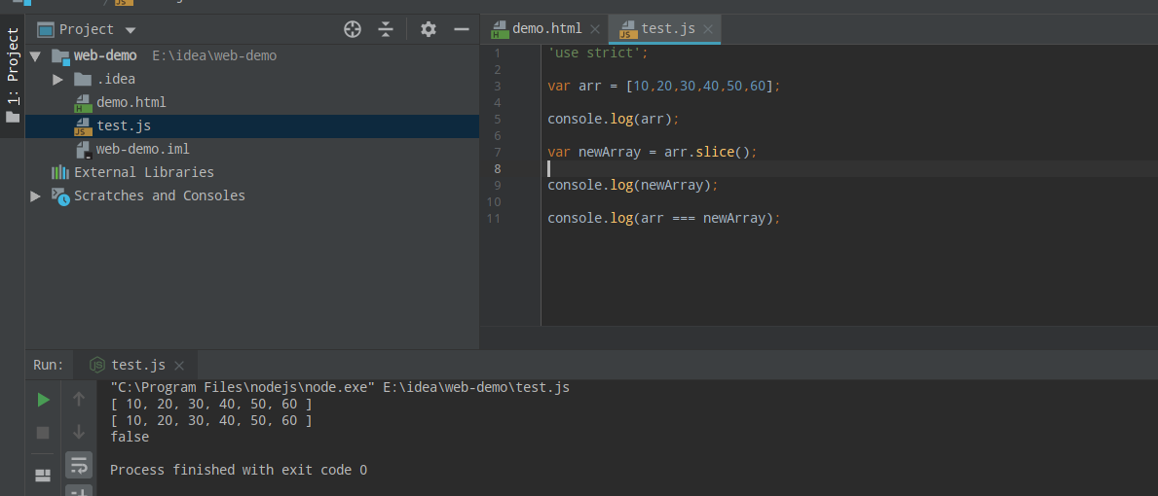Toggle soft-wrap in Run console
The width and height of the screenshot is (1158, 496).
click(x=79, y=465)
